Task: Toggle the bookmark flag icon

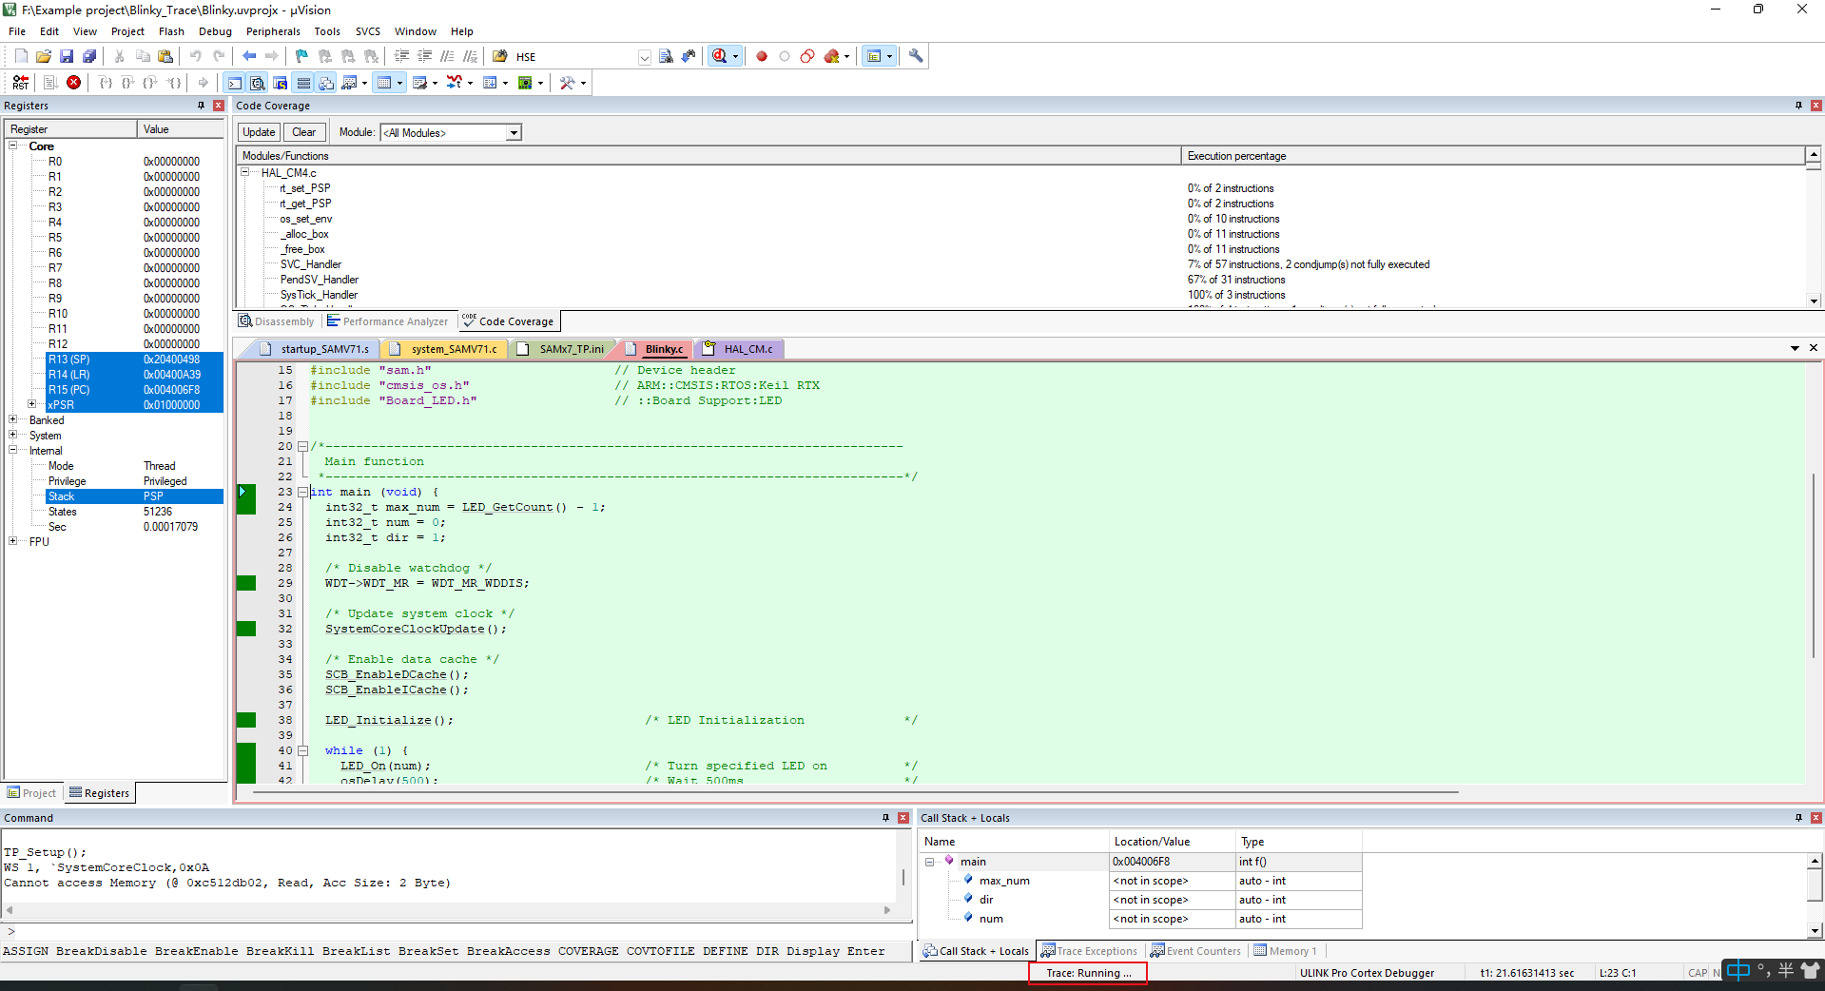Action: [x=301, y=56]
